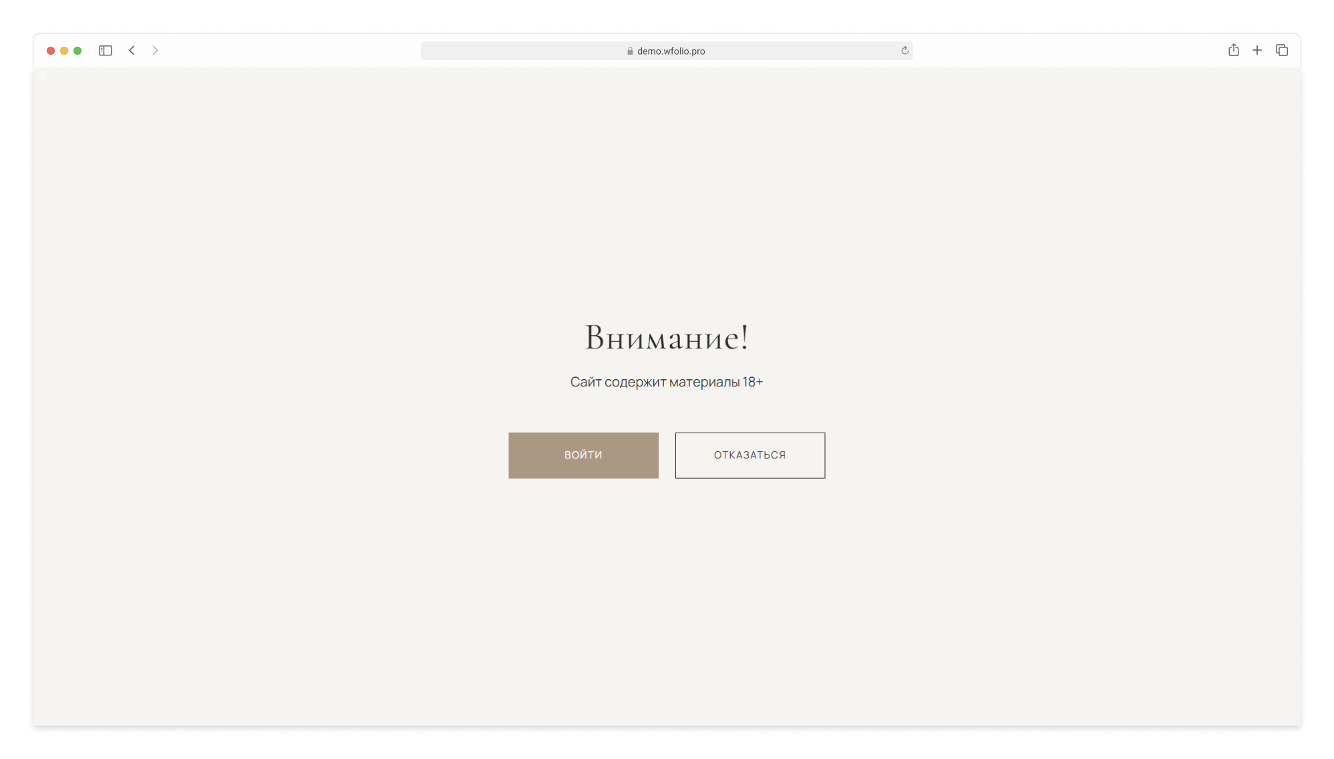Go forward to the next page
This screenshot has width=1334, height=759.
point(155,51)
